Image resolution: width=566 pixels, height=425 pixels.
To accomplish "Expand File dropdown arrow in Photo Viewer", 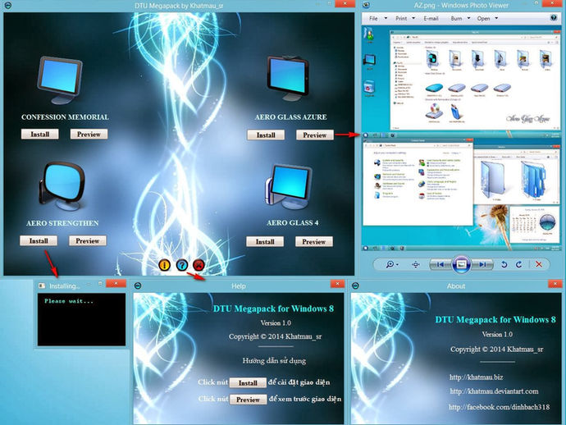I will 386,18.
